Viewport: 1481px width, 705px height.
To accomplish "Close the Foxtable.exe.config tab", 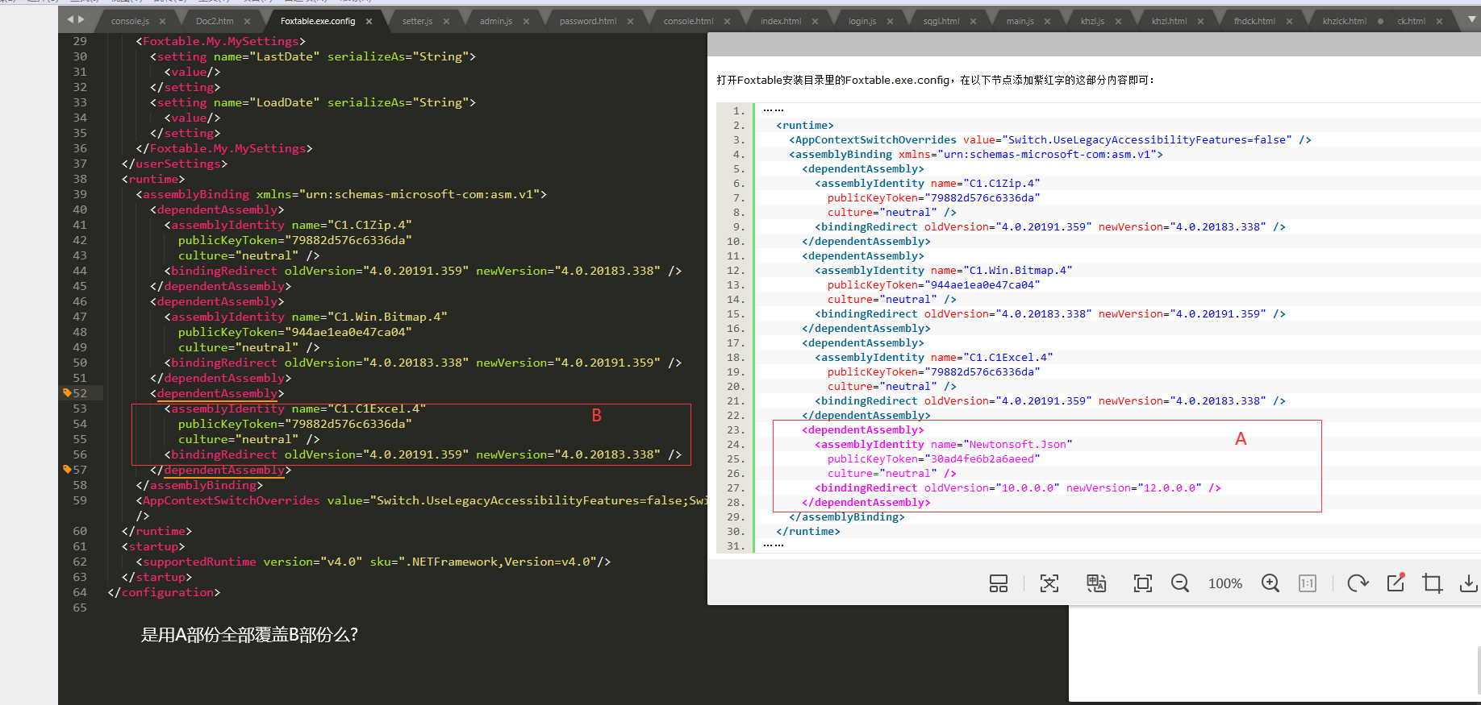I will [x=369, y=22].
